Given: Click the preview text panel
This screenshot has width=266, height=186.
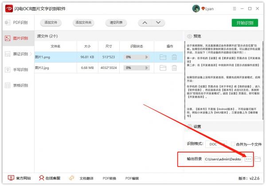Looking at the screenshot, I should [x=223, y=80].
